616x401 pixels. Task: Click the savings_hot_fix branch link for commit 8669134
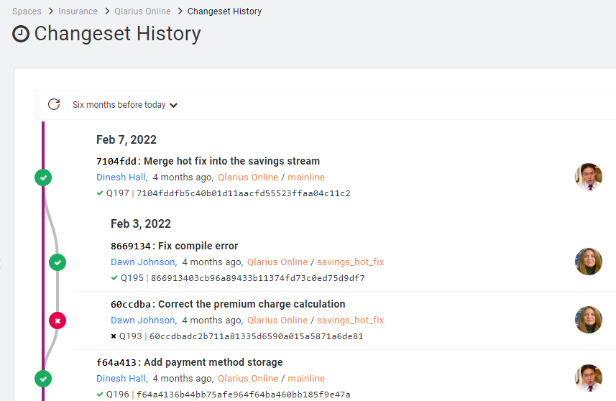350,262
